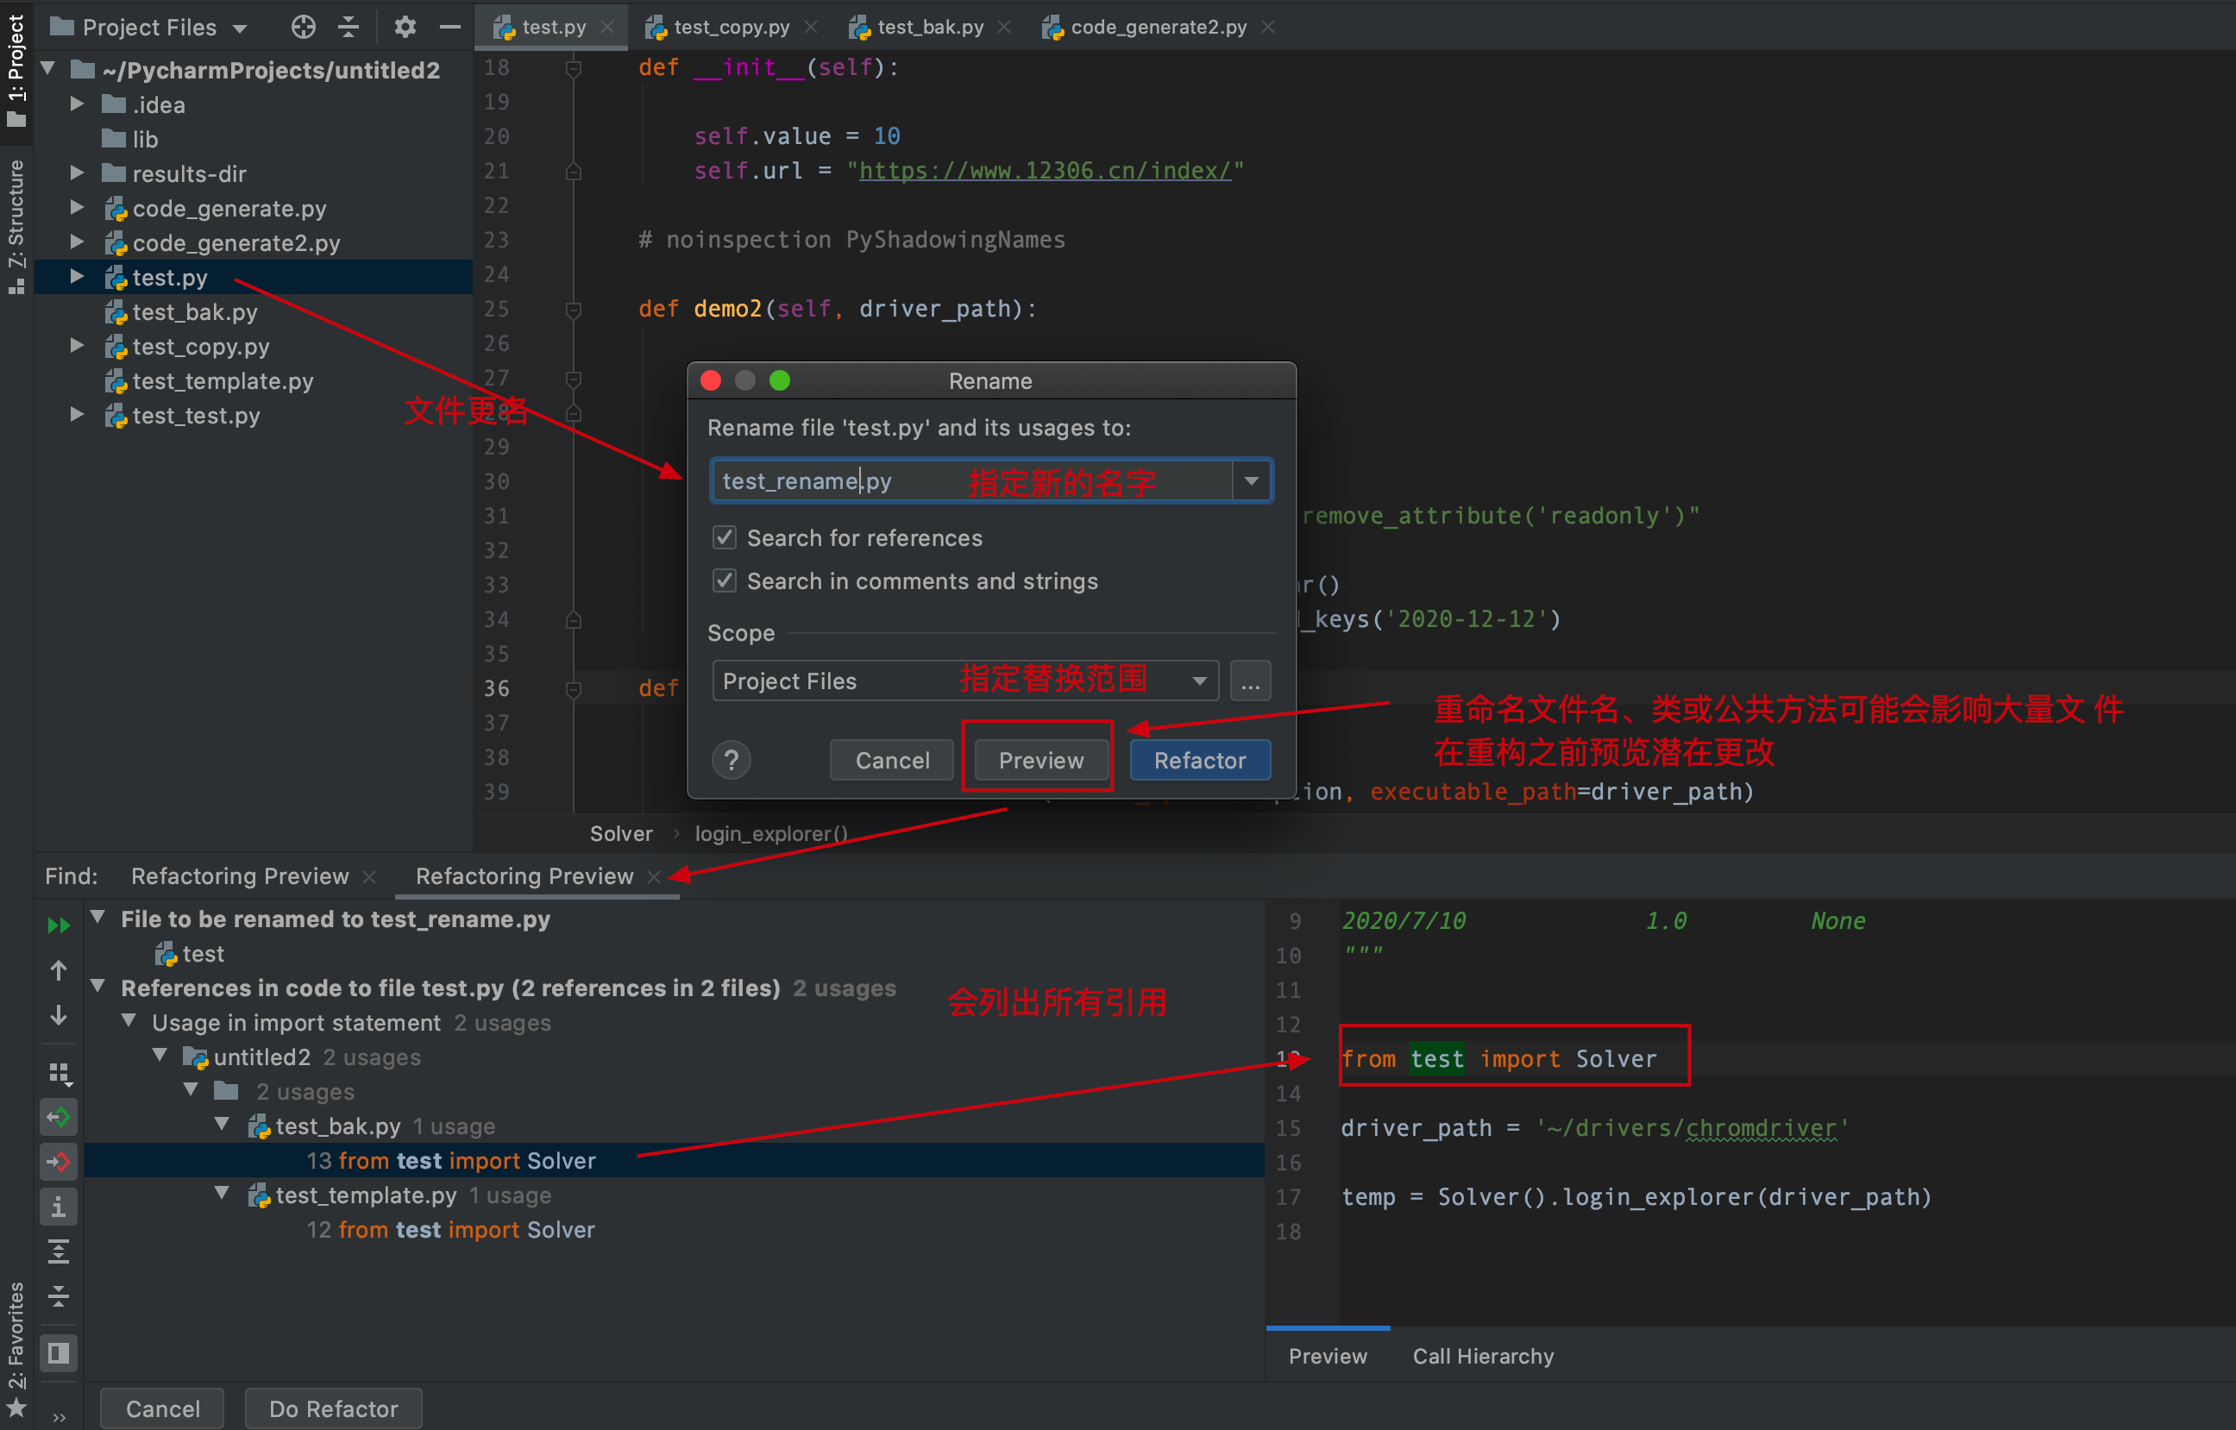
Task: Click the help question mark in Rename dialog
Action: pyautogui.click(x=732, y=761)
